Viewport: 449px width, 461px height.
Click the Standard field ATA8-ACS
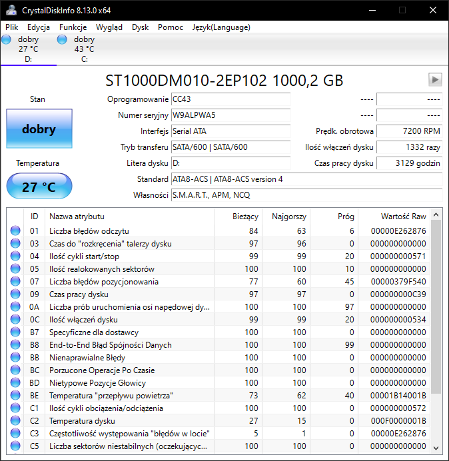pos(306,179)
